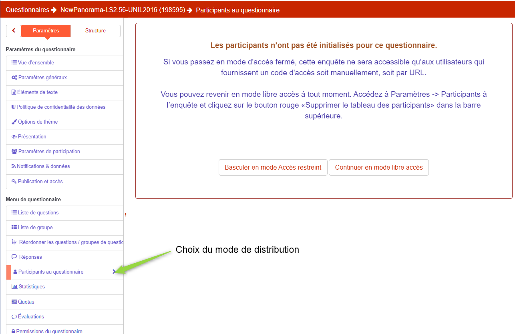The image size is (515, 334).
Task: Click the Notifications & données feed icon
Action: [x=14, y=166]
